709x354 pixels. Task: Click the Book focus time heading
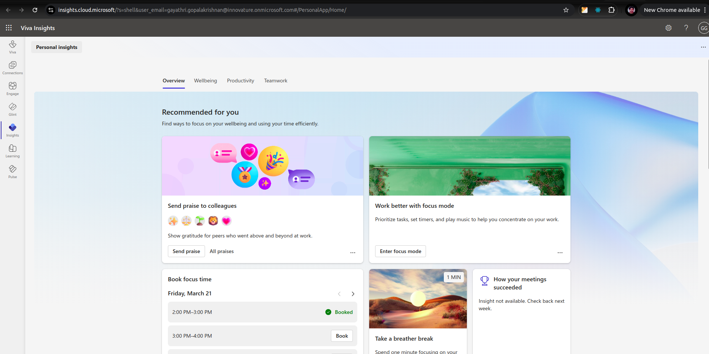[x=190, y=279]
